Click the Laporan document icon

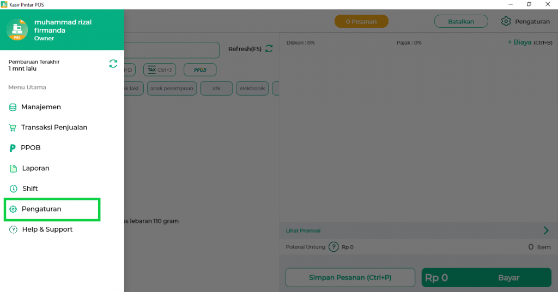click(13, 169)
